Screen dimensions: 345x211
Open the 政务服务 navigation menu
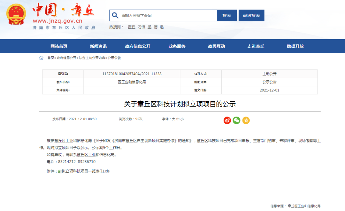tap(177, 46)
